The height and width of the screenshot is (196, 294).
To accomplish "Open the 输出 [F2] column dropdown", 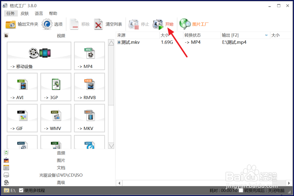I will tap(266, 35).
